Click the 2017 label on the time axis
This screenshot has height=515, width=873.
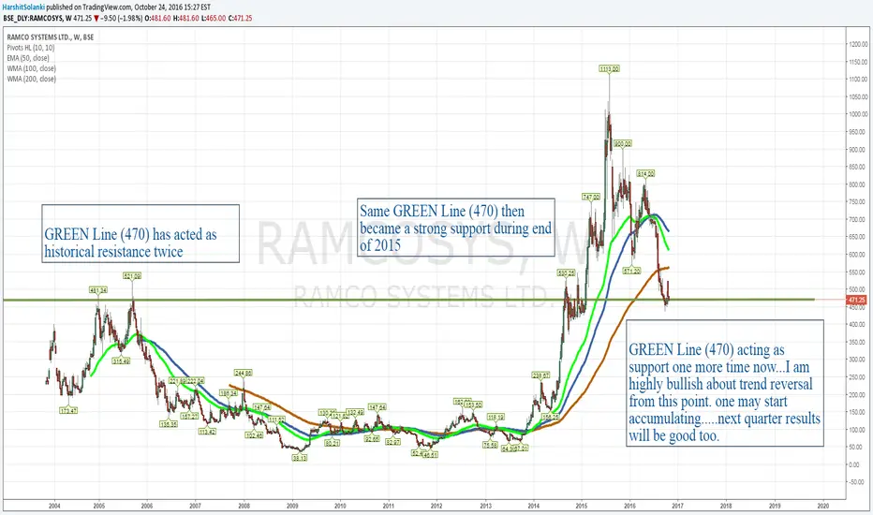[x=677, y=506]
